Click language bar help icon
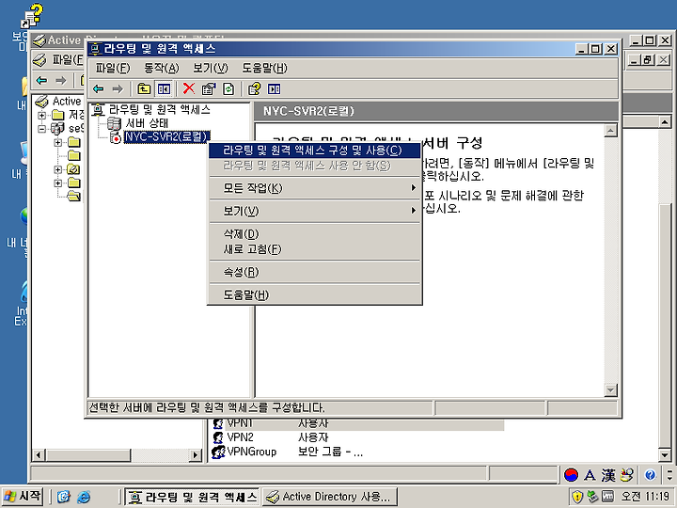The height and width of the screenshot is (508, 677). [650, 475]
